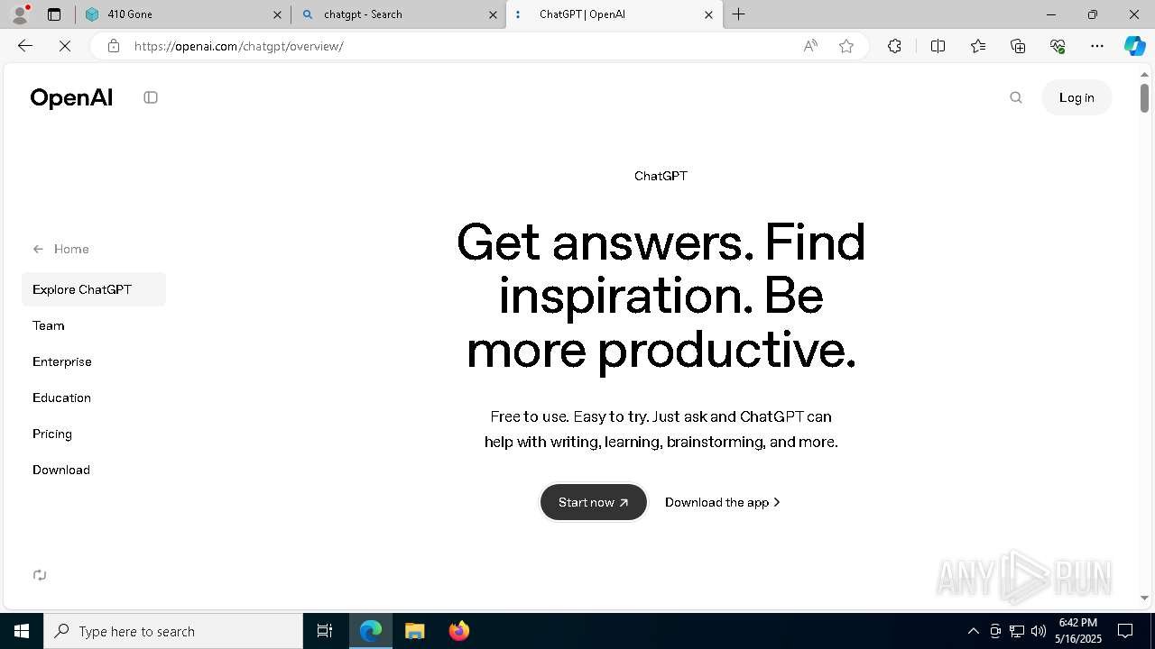Stop page loading with the X icon
1155x649 pixels.
point(65,46)
